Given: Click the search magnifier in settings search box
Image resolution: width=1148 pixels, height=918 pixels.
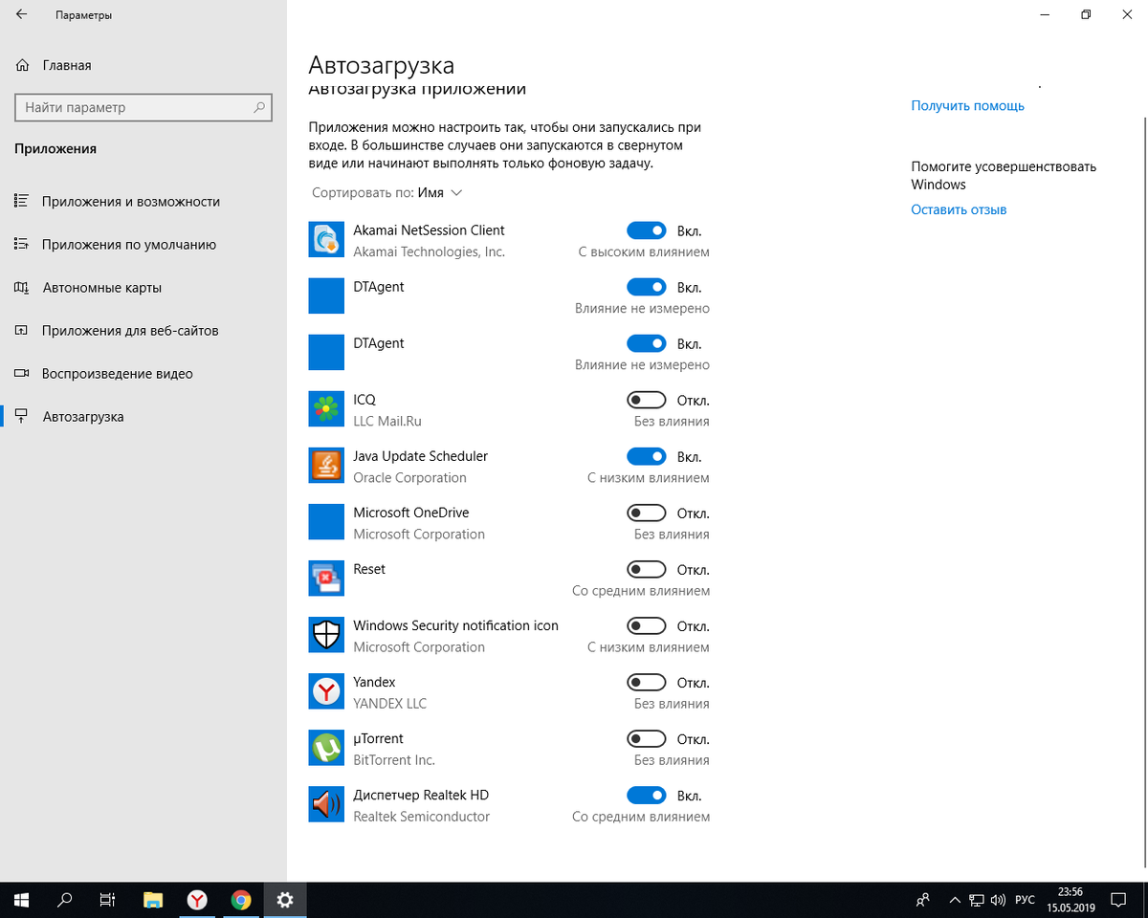Looking at the screenshot, I should [259, 108].
